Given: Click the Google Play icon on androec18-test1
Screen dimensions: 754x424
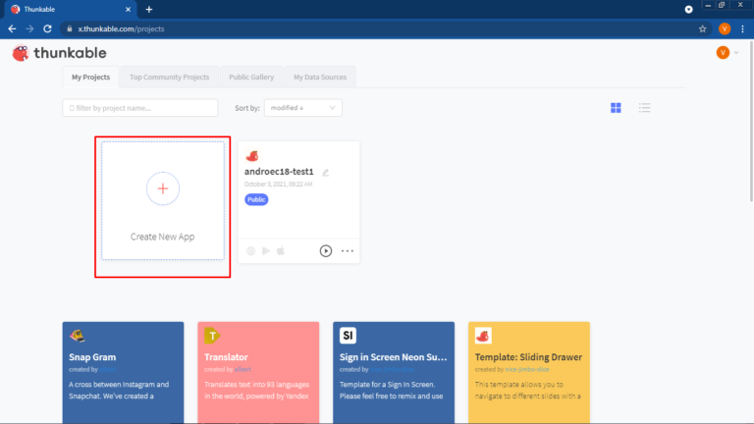Looking at the screenshot, I should 266,251.
